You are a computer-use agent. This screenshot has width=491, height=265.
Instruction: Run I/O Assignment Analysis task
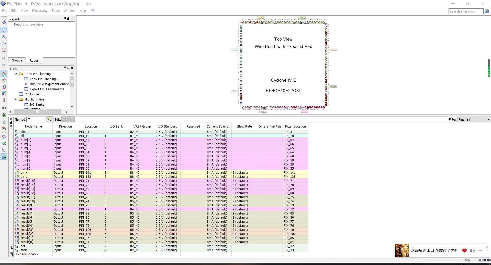click(50, 84)
